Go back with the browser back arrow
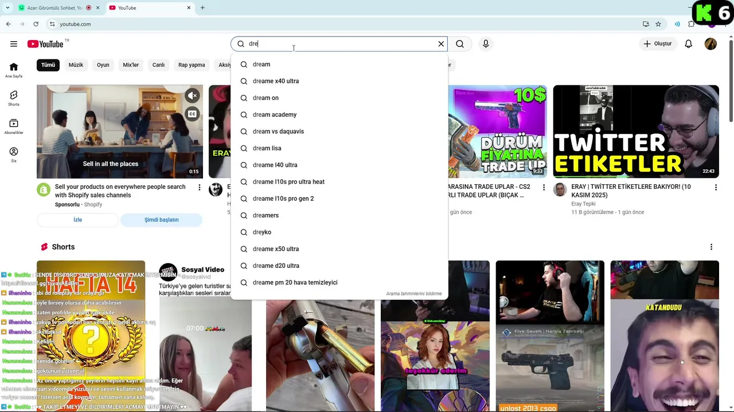Screen dimensions: 734x412 point(8,24)
